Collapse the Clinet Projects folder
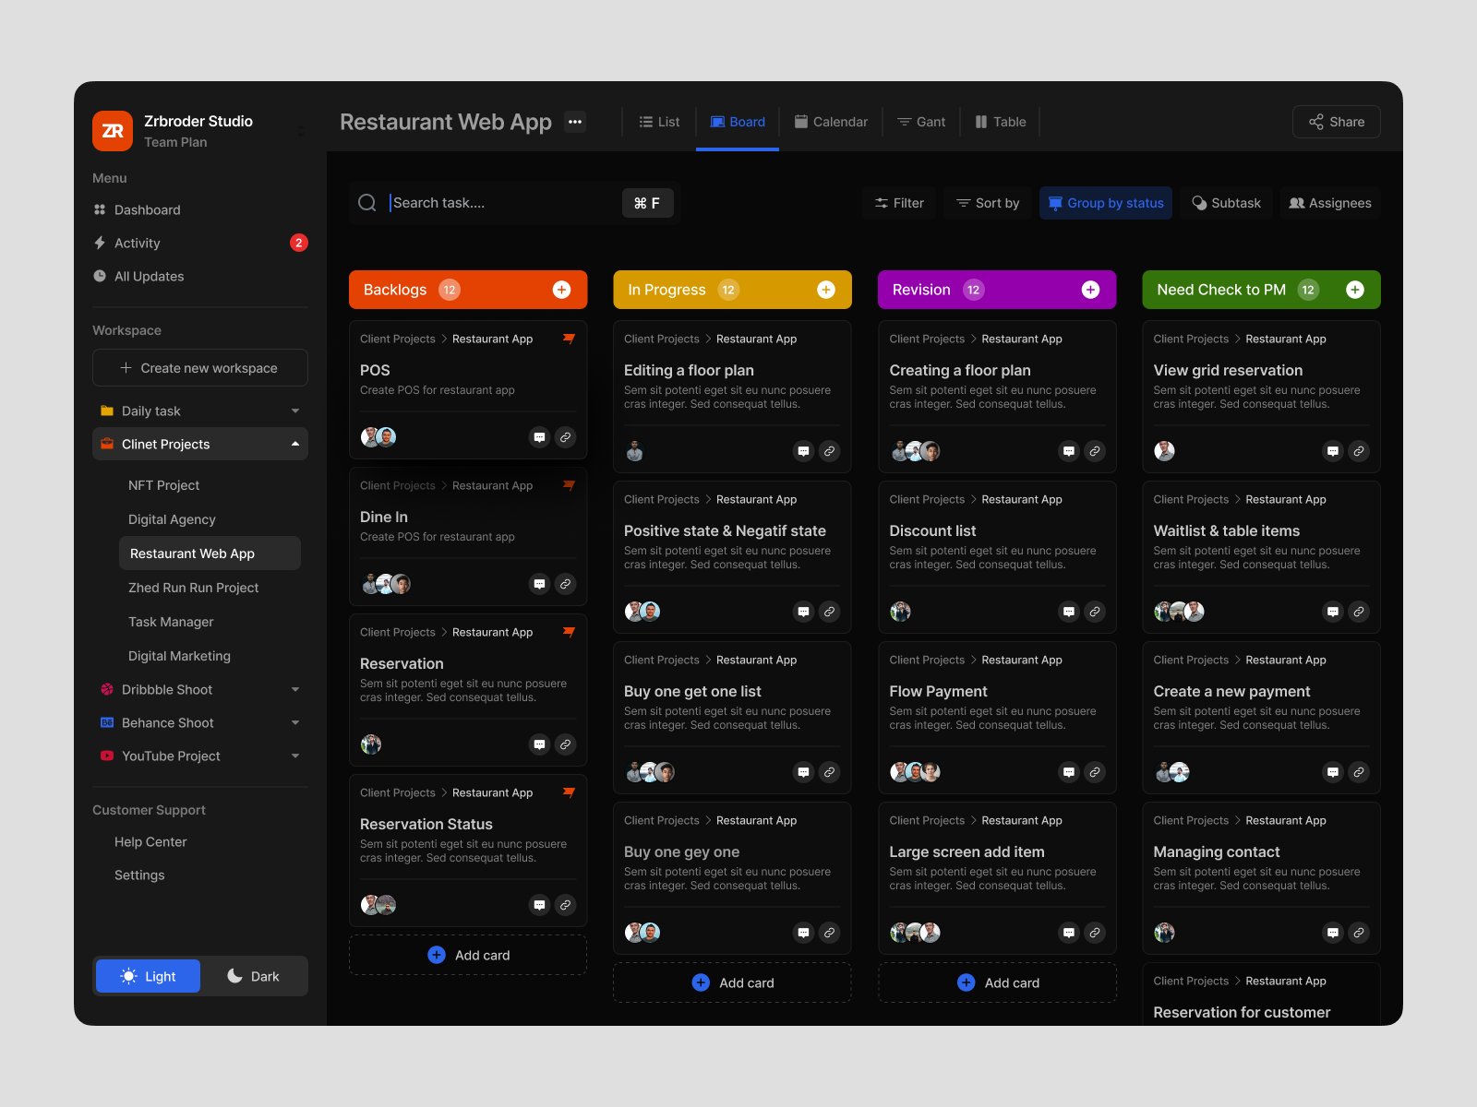Image resolution: width=1477 pixels, height=1107 pixels. pos(295,445)
